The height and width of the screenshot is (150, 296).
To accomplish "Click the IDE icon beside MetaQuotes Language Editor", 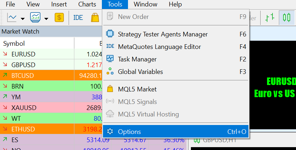I will tap(110, 46).
